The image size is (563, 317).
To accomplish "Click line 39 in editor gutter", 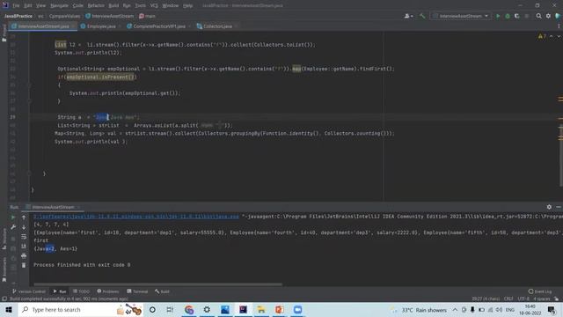I will click(x=12, y=117).
